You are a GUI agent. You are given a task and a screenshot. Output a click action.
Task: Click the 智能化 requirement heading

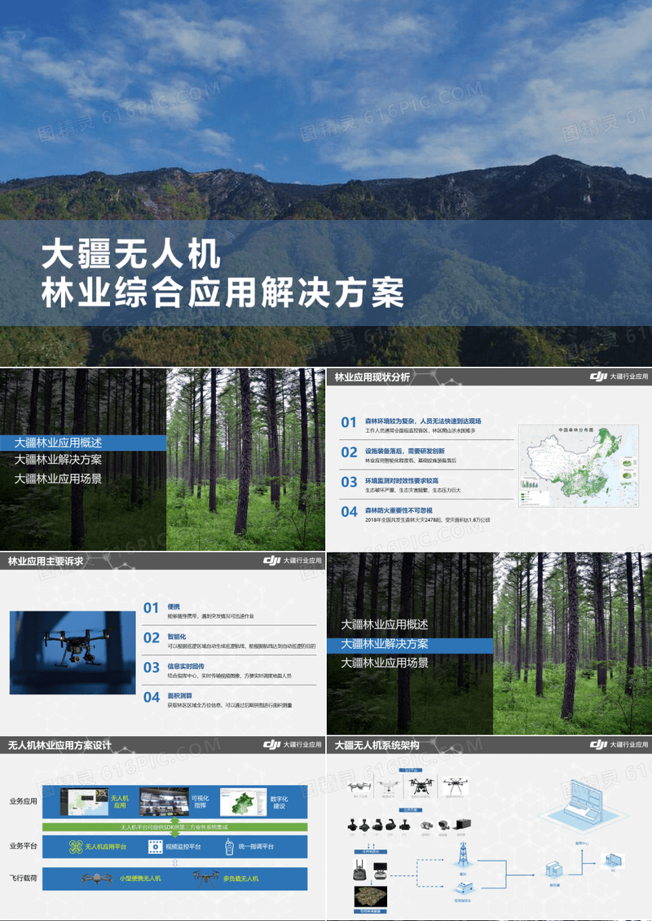(x=177, y=636)
